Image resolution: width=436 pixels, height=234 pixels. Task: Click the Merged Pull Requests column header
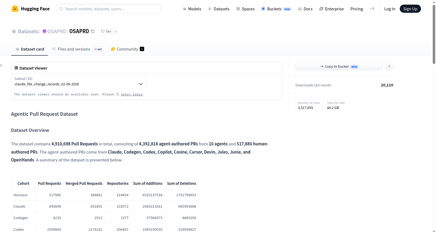[x=84, y=183]
